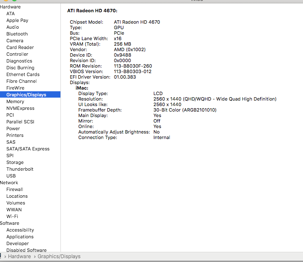The image size is (303, 262).
Task: Click Automatically Adjust Brightness value No
Action: click(x=156, y=132)
